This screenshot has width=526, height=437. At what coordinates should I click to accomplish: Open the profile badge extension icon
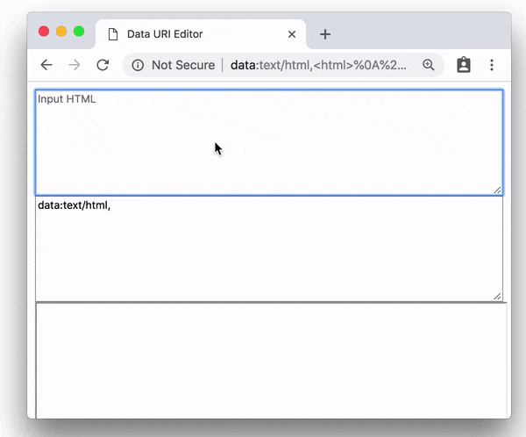tap(464, 65)
